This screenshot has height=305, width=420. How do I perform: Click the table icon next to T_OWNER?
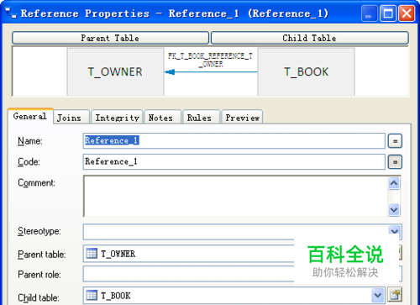[92, 253]
